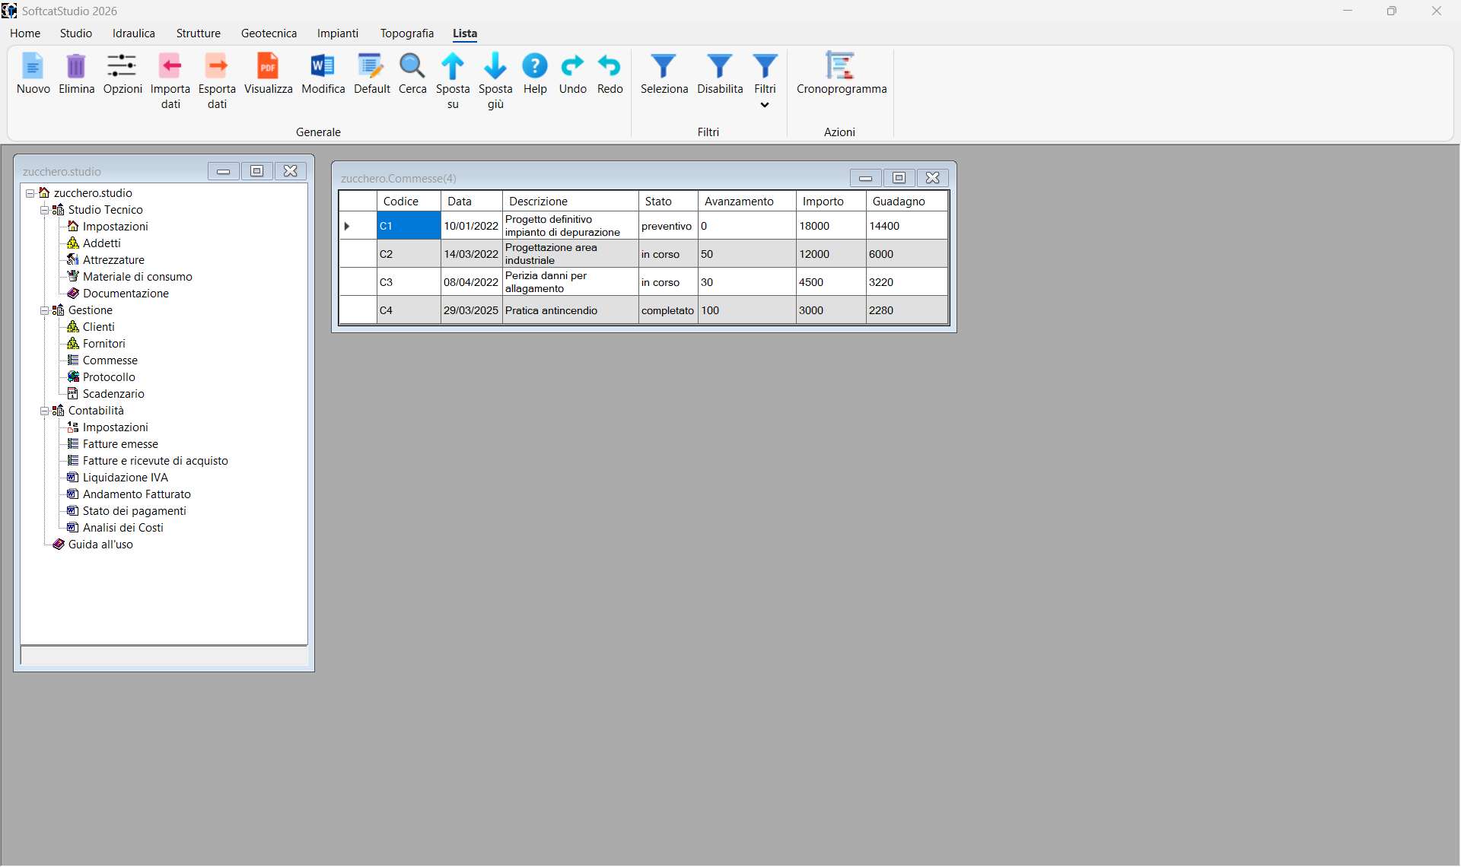Viewport: 1461px width, 867px height.
Task: Open the Home menu tab
Action: pyautogui.click(x=25, y=33)
